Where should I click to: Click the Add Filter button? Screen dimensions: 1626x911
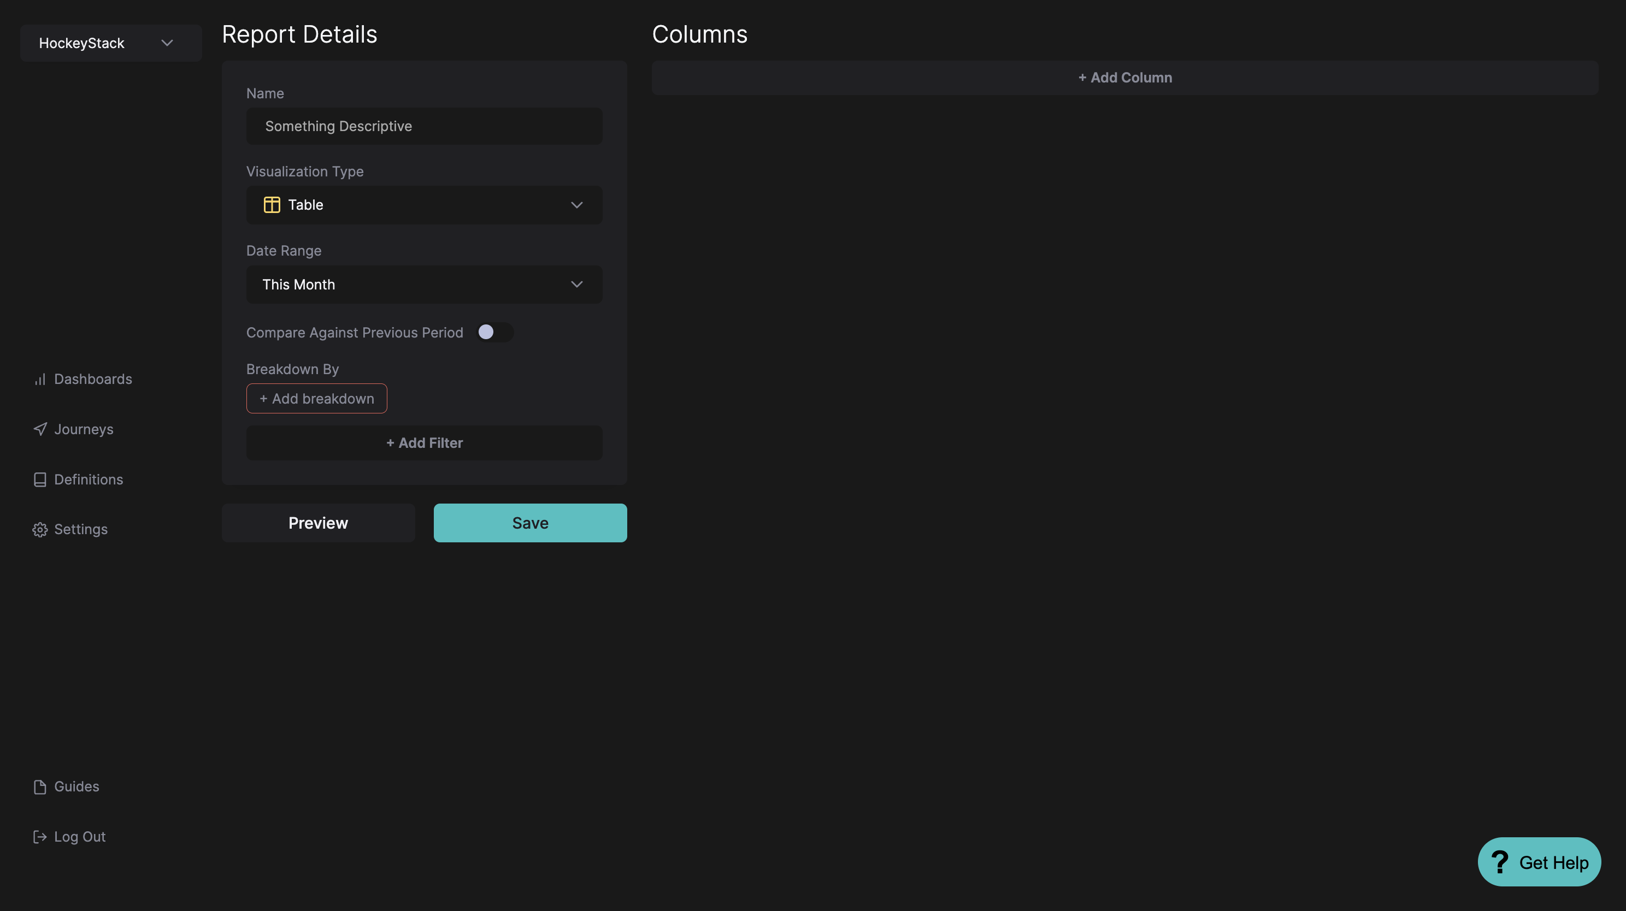[x=424, y=443]
